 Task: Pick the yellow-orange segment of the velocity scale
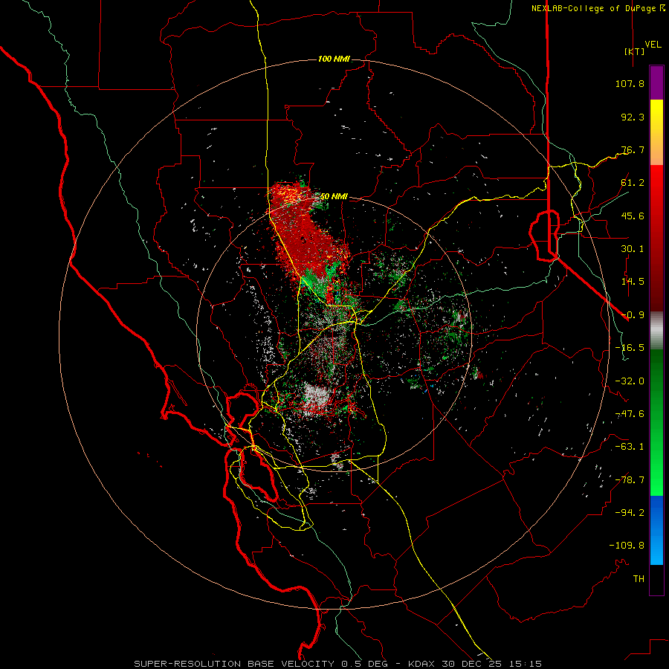tap(656, 132)
